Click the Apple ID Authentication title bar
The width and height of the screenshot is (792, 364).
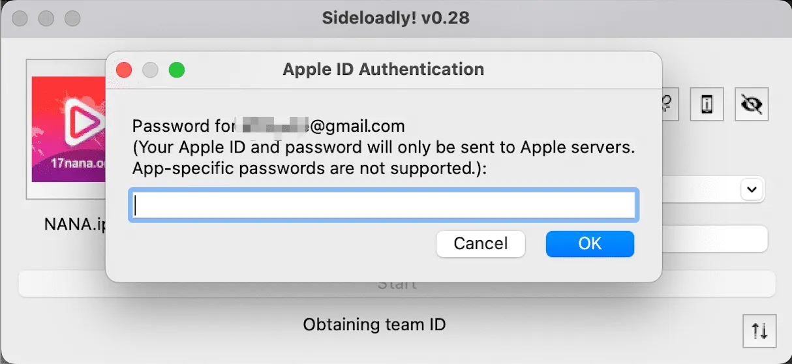point(383,69)
